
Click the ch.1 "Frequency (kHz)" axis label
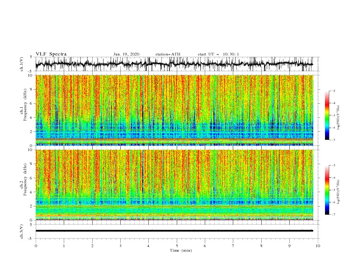tap(25, 105)
